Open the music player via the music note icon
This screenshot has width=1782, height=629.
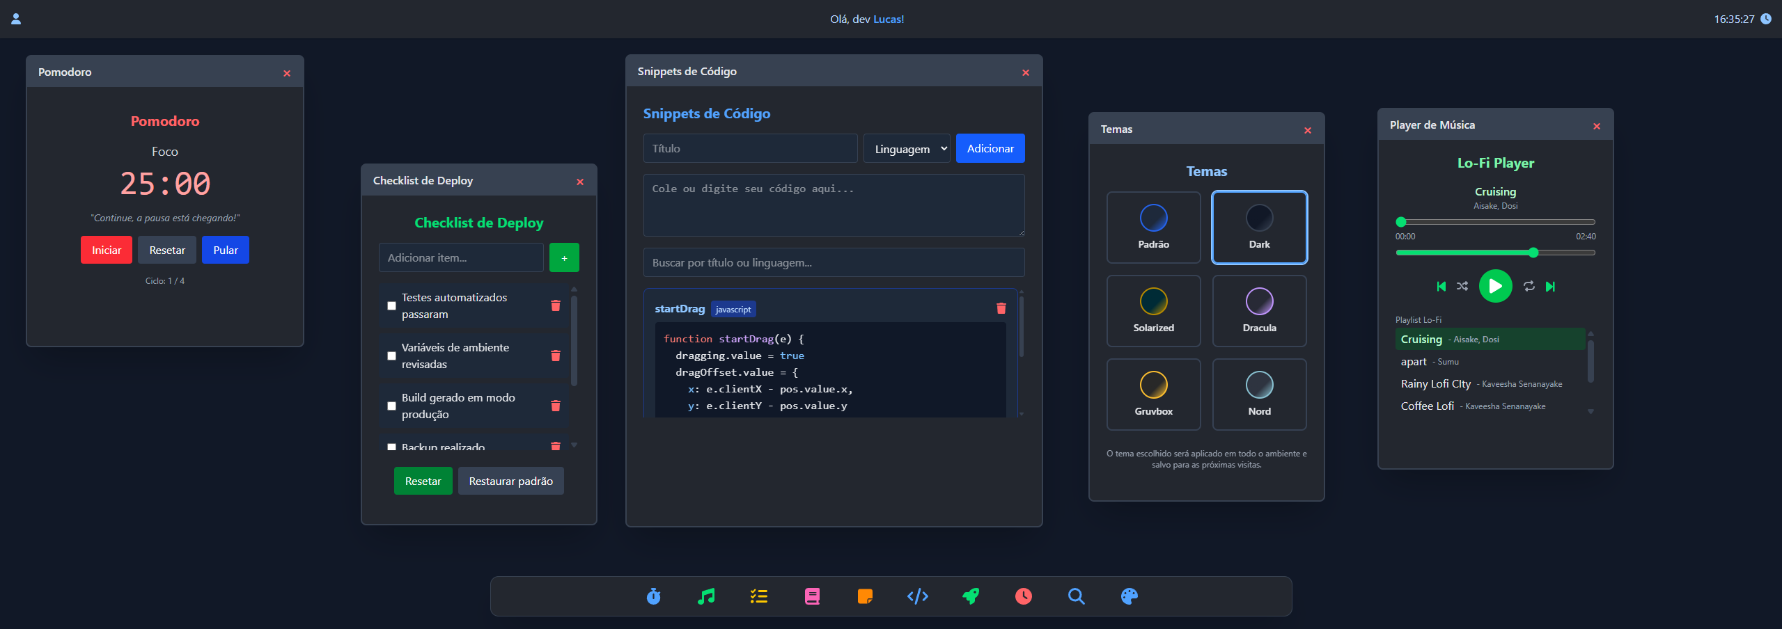705,596
